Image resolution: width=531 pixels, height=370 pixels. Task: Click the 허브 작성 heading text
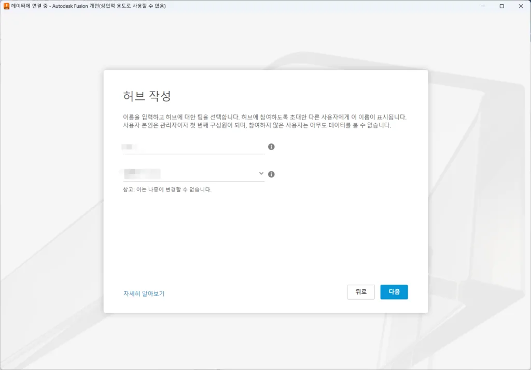pos(147,96)
